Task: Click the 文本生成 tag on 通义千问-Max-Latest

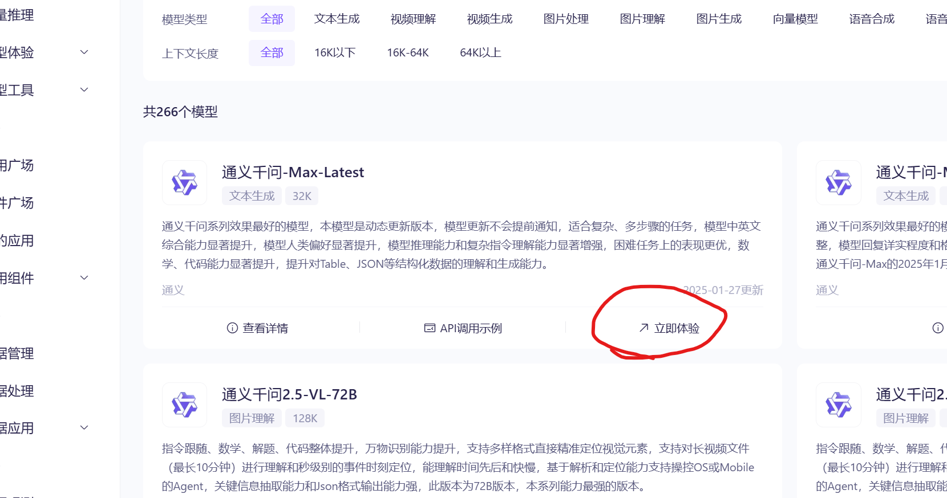Action: click(252, 195)
